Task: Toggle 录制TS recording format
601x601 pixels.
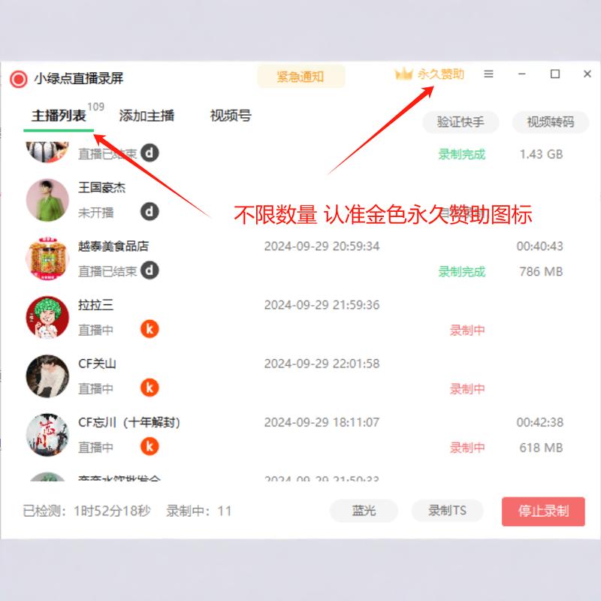Action: click(x=448, y=511)
